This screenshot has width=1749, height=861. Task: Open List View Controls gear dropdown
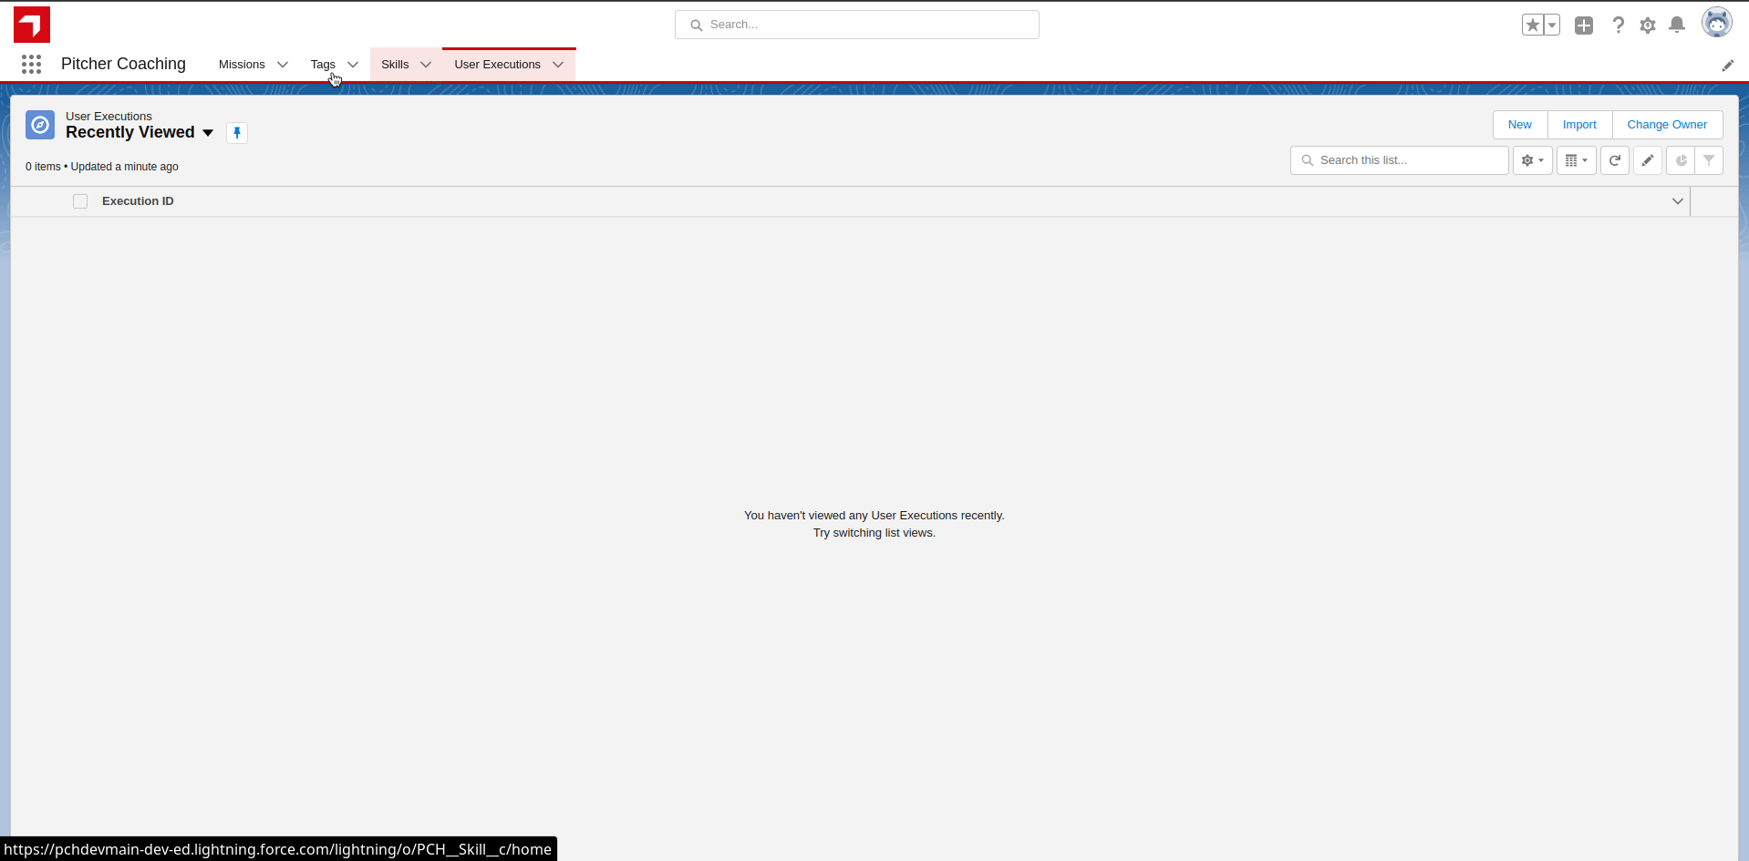click(x=1532, y=160)
